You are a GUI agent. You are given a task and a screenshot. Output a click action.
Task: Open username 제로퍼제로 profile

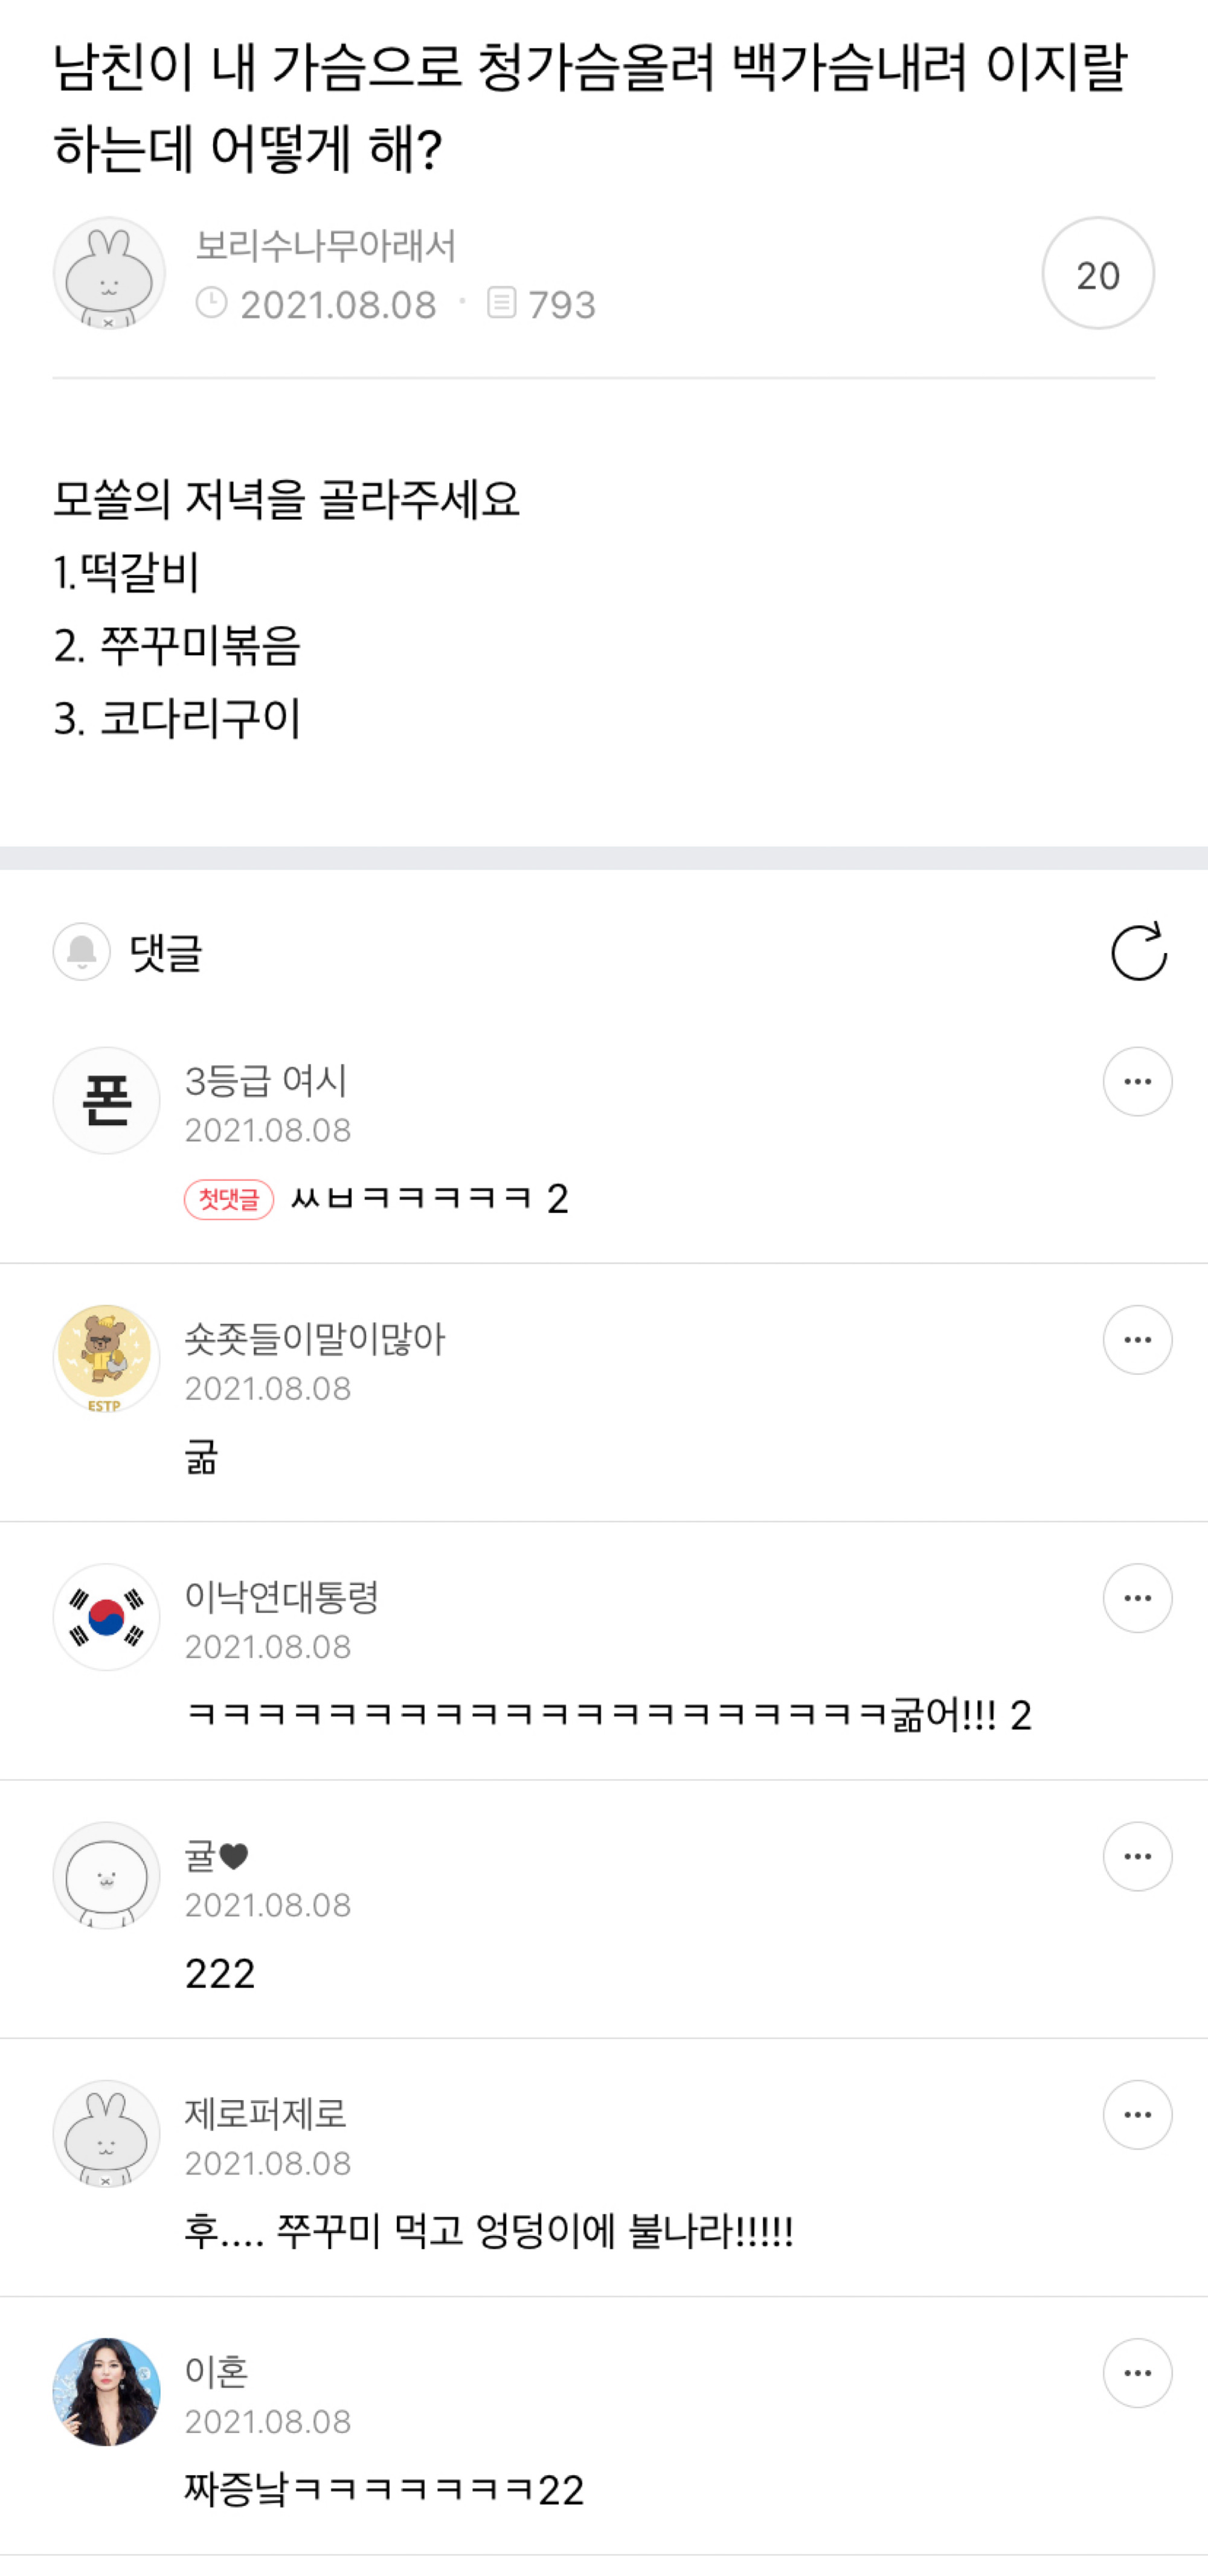(x=266, y=2114)
